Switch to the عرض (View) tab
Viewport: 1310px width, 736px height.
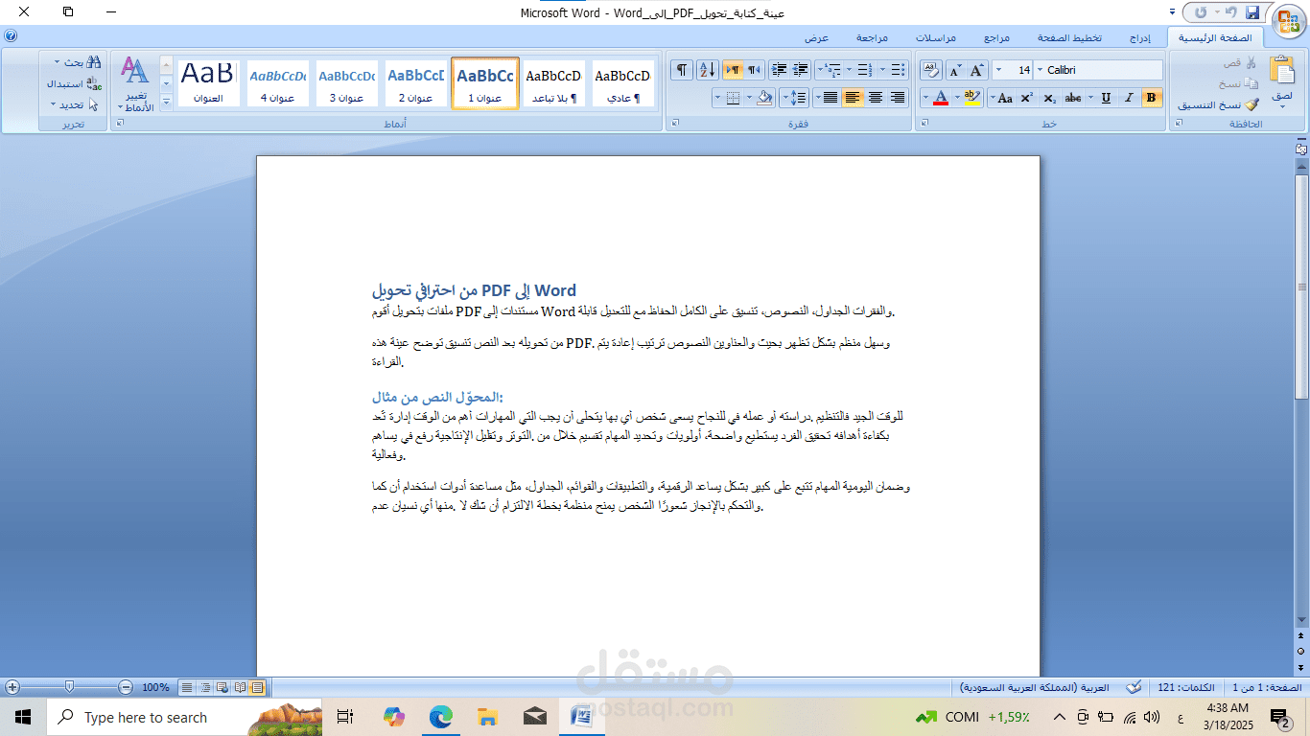coord(816,38)
